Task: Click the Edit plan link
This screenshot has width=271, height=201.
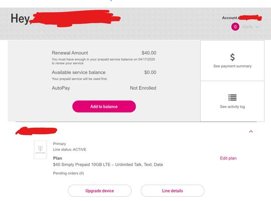Action: (228, 158)
